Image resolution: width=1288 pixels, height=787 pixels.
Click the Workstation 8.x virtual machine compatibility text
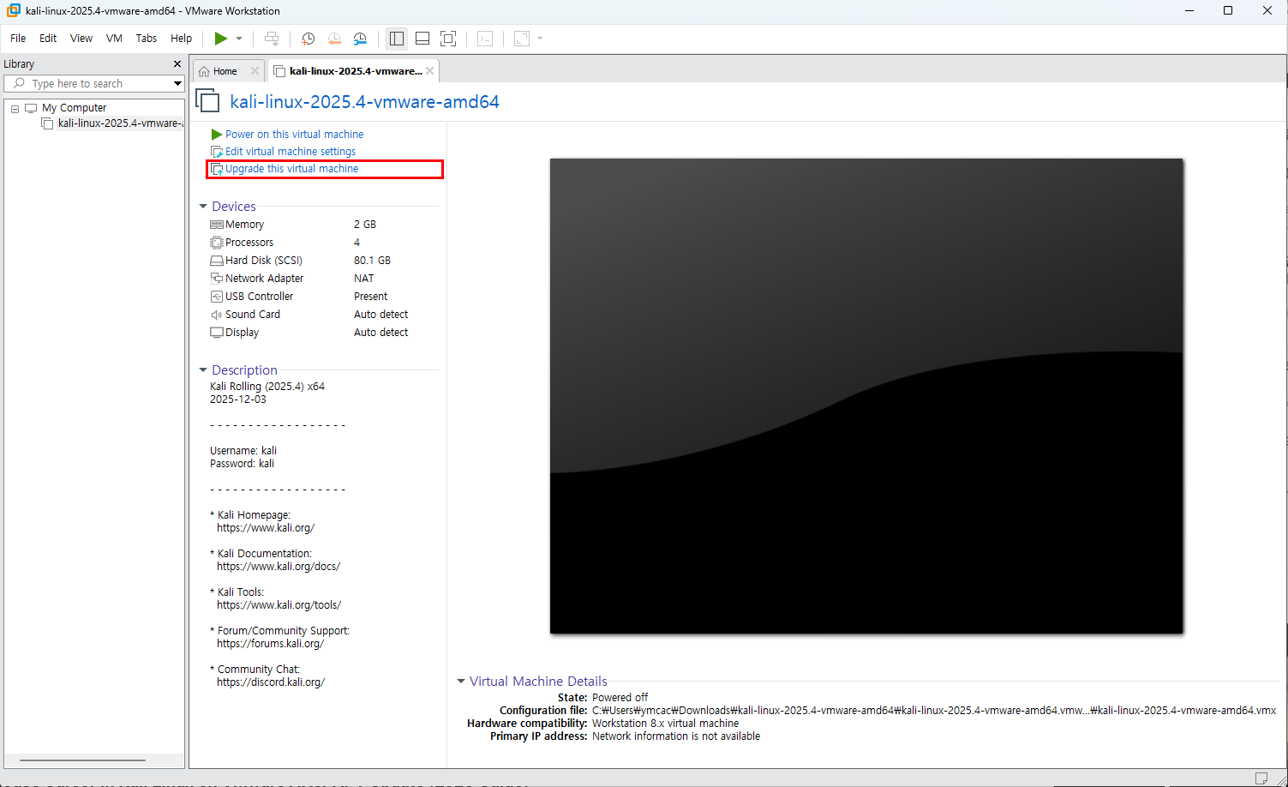coord(665,724)
